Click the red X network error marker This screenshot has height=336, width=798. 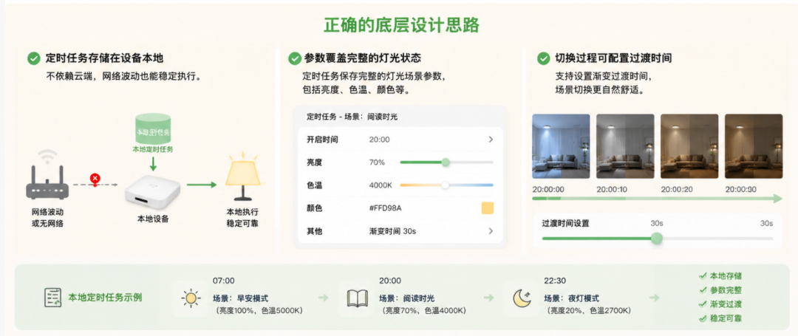pos(95,179)
